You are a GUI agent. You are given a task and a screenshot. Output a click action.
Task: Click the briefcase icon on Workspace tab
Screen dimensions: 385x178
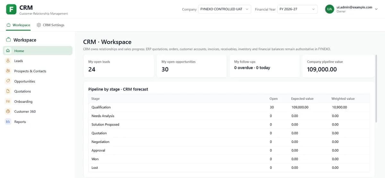[9, 25]
